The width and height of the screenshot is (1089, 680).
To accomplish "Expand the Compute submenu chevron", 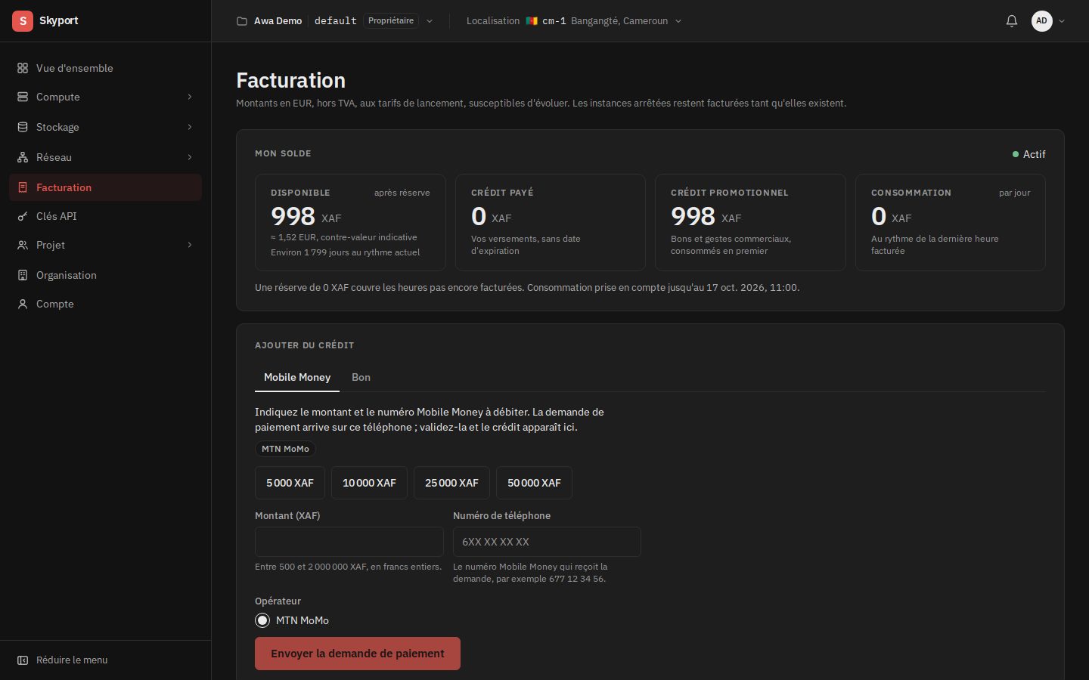I will pyautogui.click(x=190, y=97).
